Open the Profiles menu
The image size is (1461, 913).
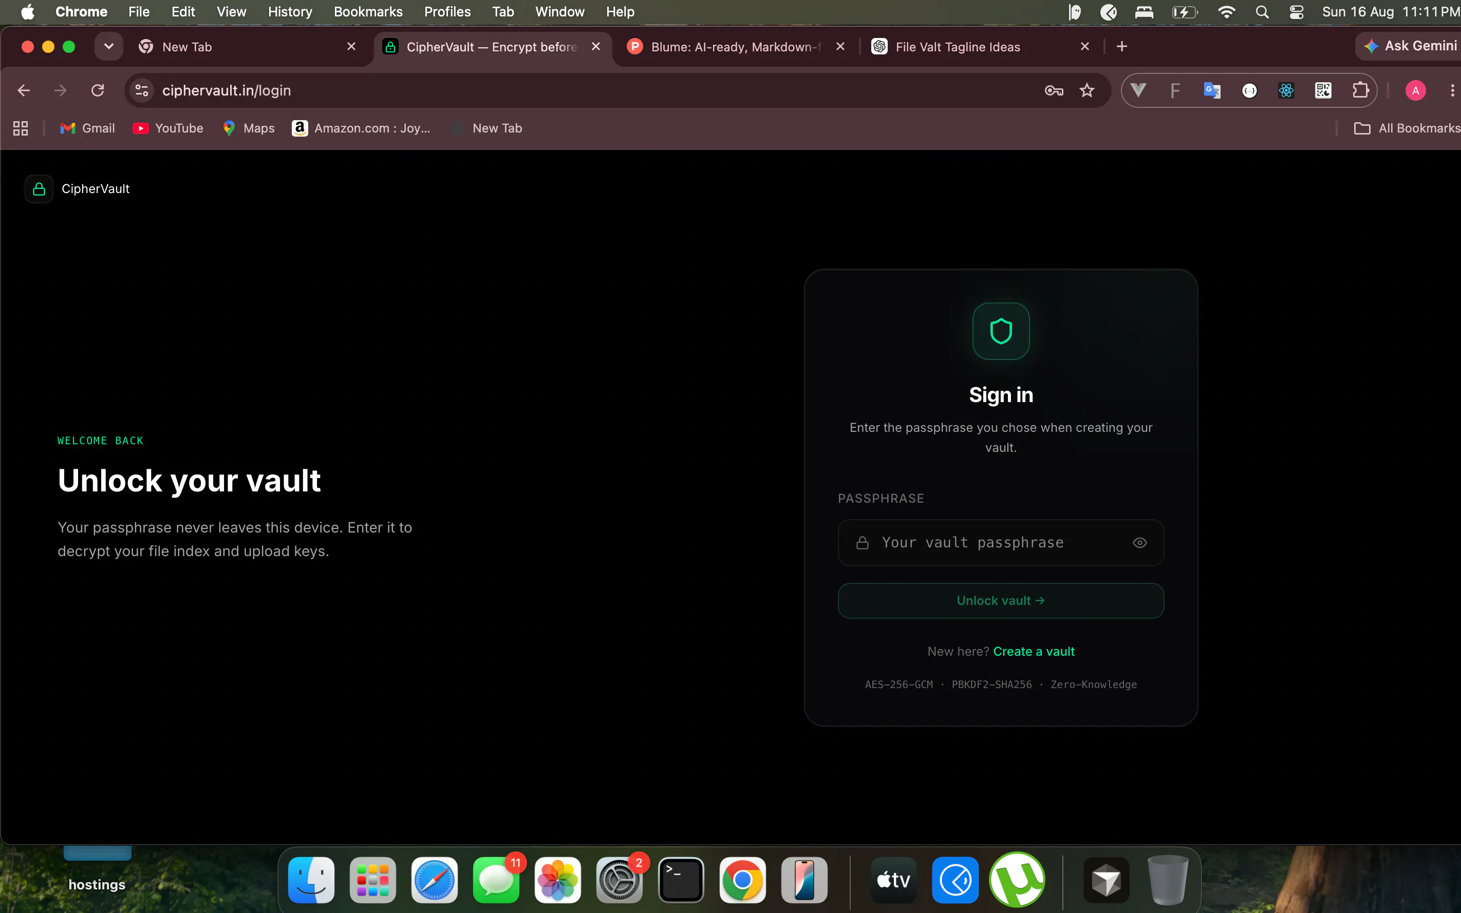(x=447, y=11)
